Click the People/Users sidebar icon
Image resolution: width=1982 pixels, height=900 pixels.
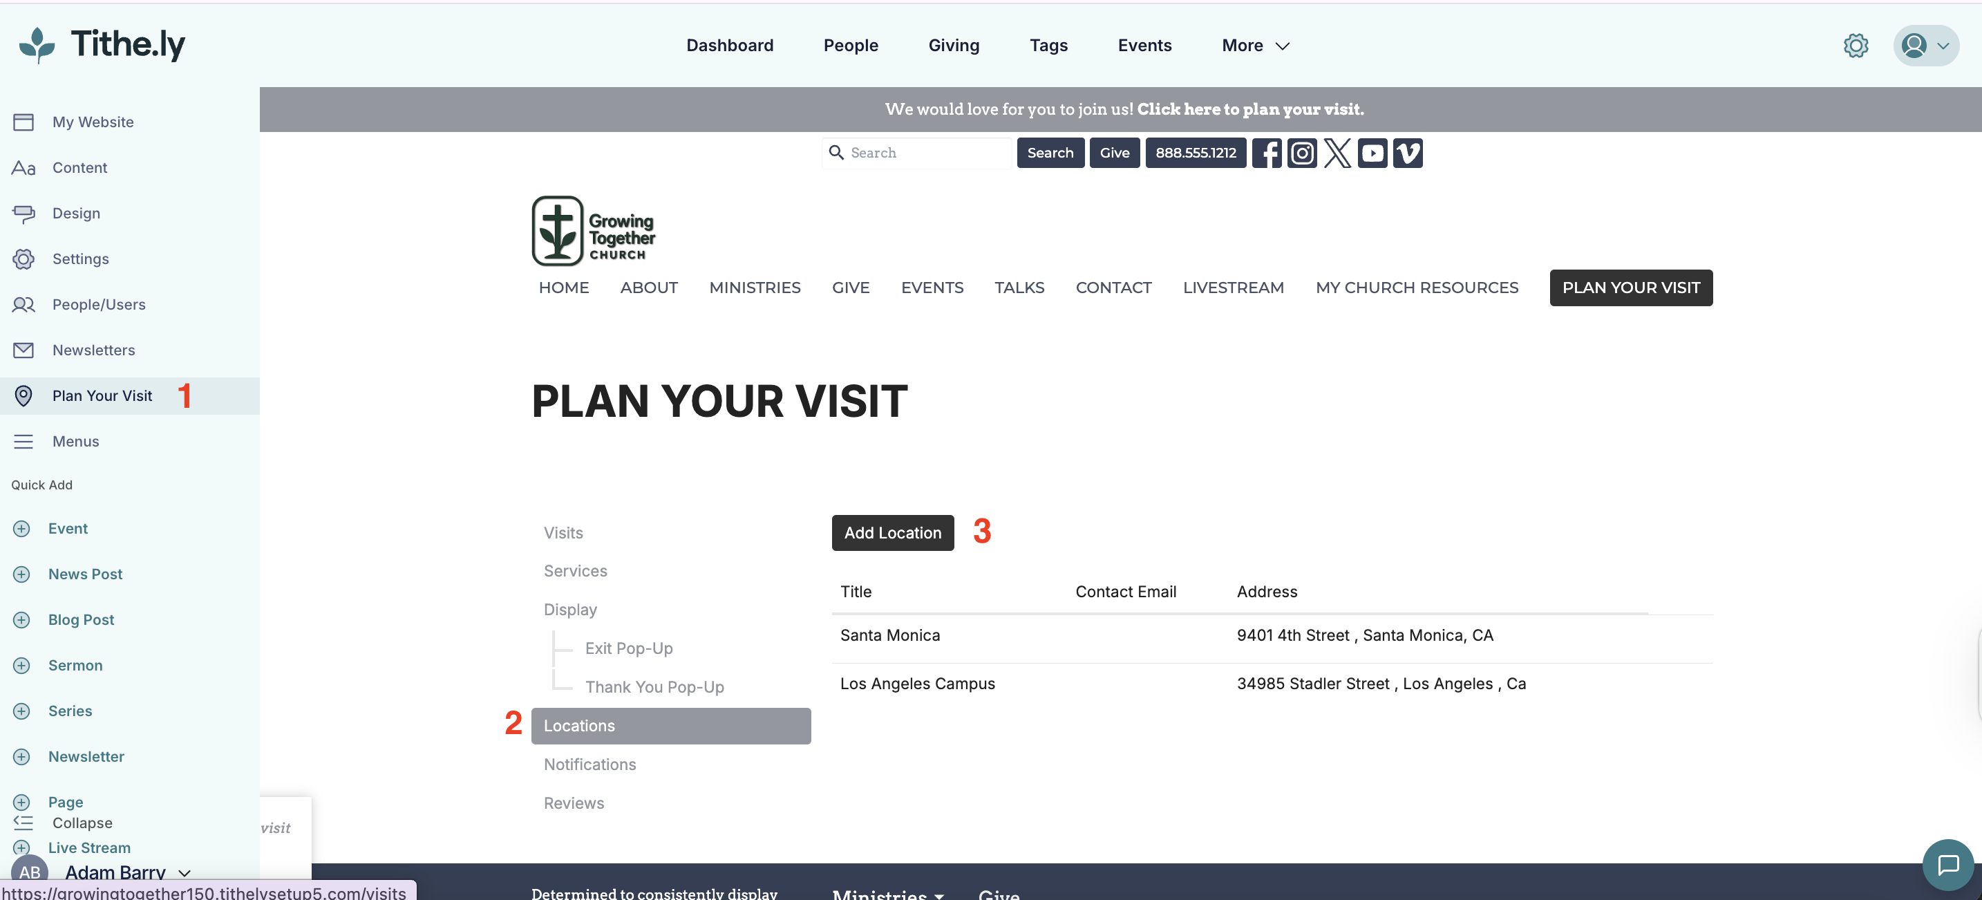(24, 304)
